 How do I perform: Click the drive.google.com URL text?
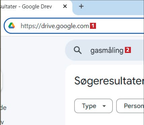pyautogui.click(x=55, y=26)
